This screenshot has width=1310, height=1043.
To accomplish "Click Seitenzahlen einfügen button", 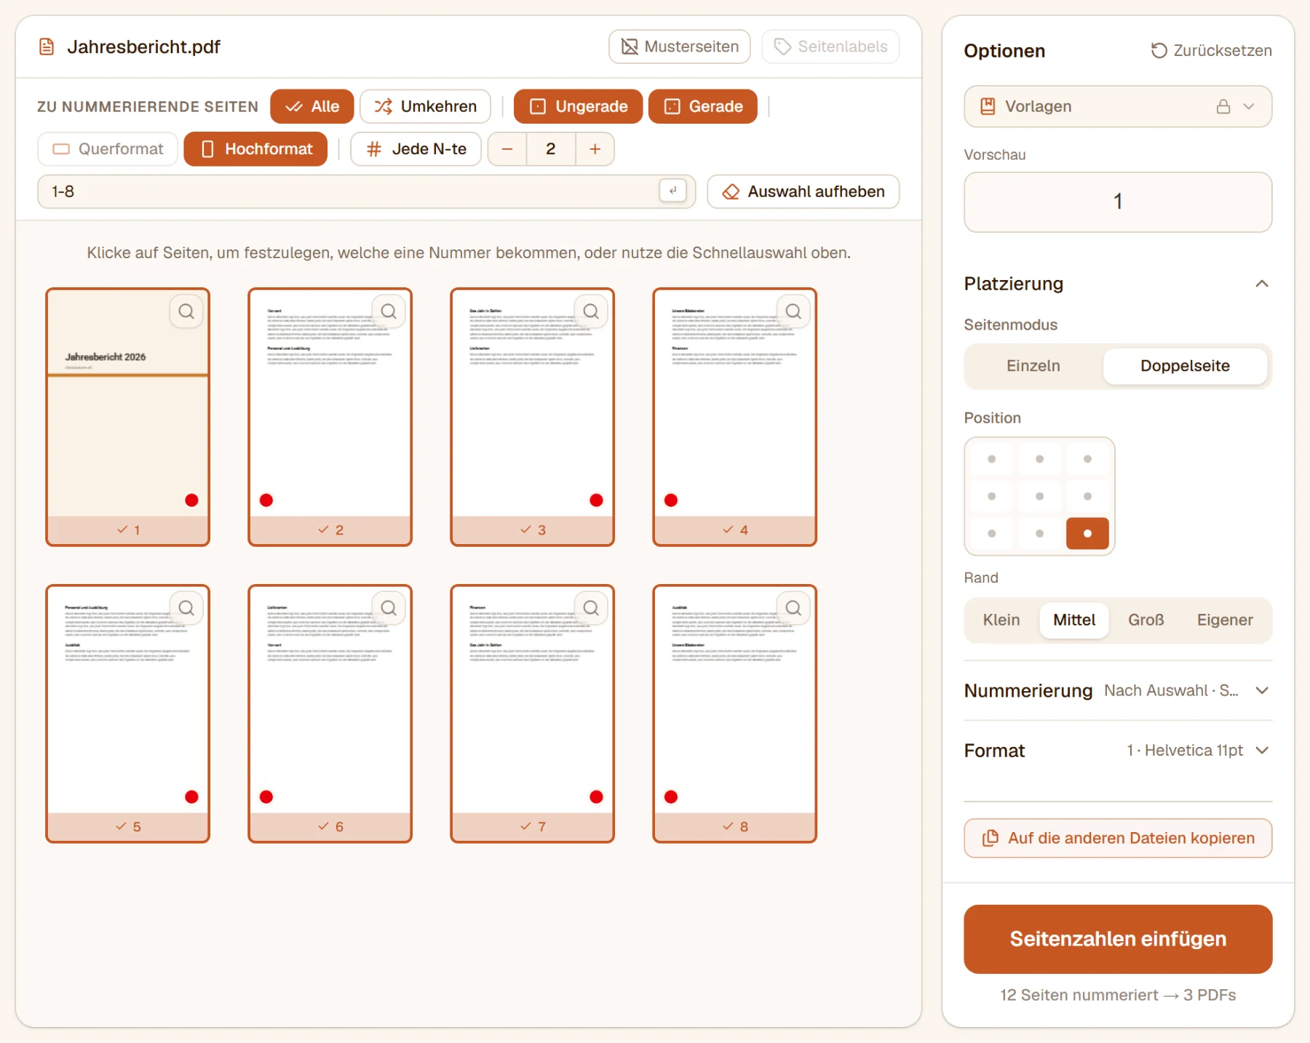I will coord(1118,939).
